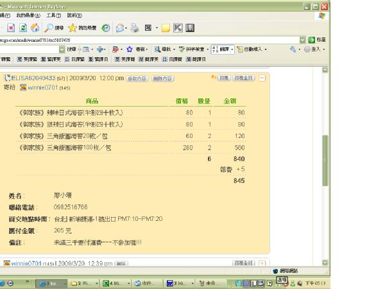Click the 英譯繁 translation toolbar item
385x289 pixels.
click(x=27, y=59)
